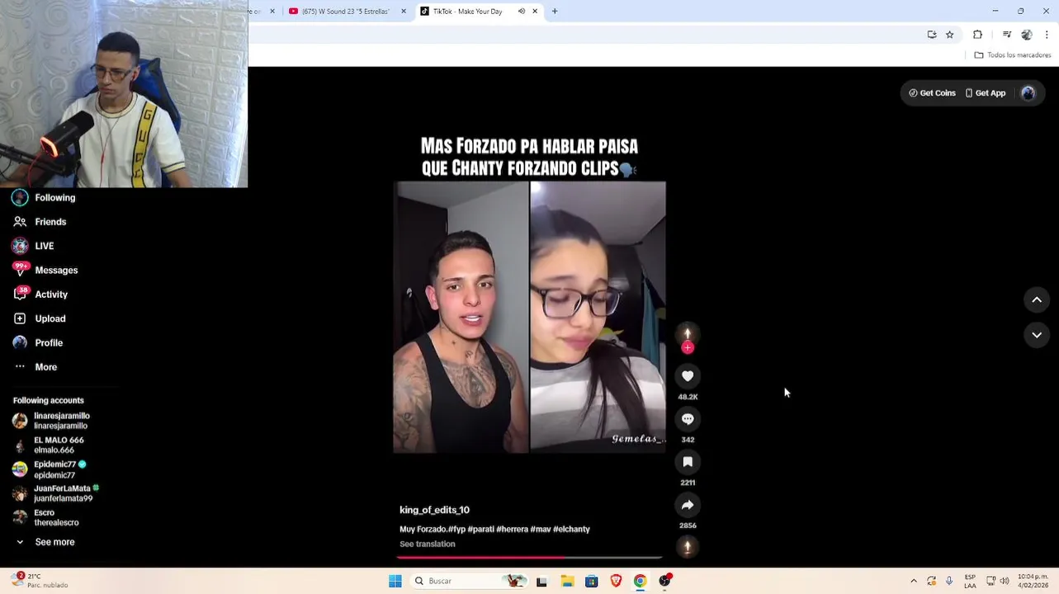Open the comments with 342 replies
The height and width of the screenshot is (594, 1059).
[688, 419]
